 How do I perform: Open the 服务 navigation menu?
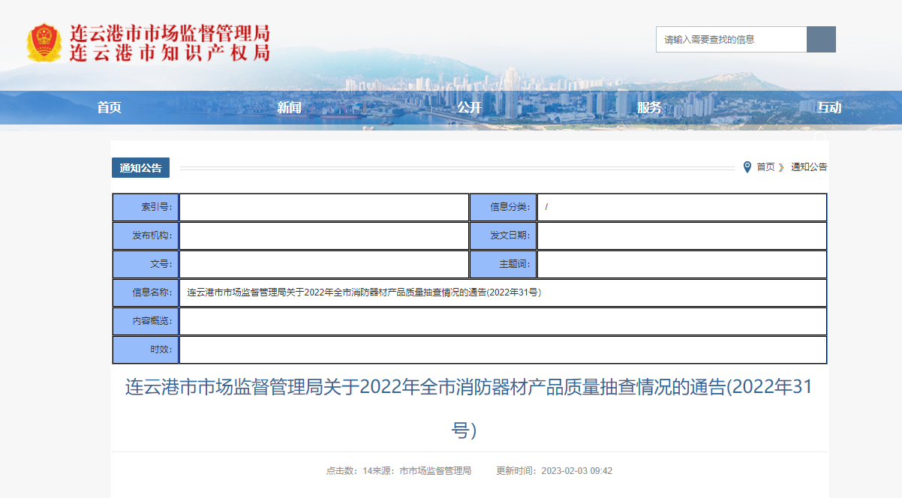[x=649, y=107]
